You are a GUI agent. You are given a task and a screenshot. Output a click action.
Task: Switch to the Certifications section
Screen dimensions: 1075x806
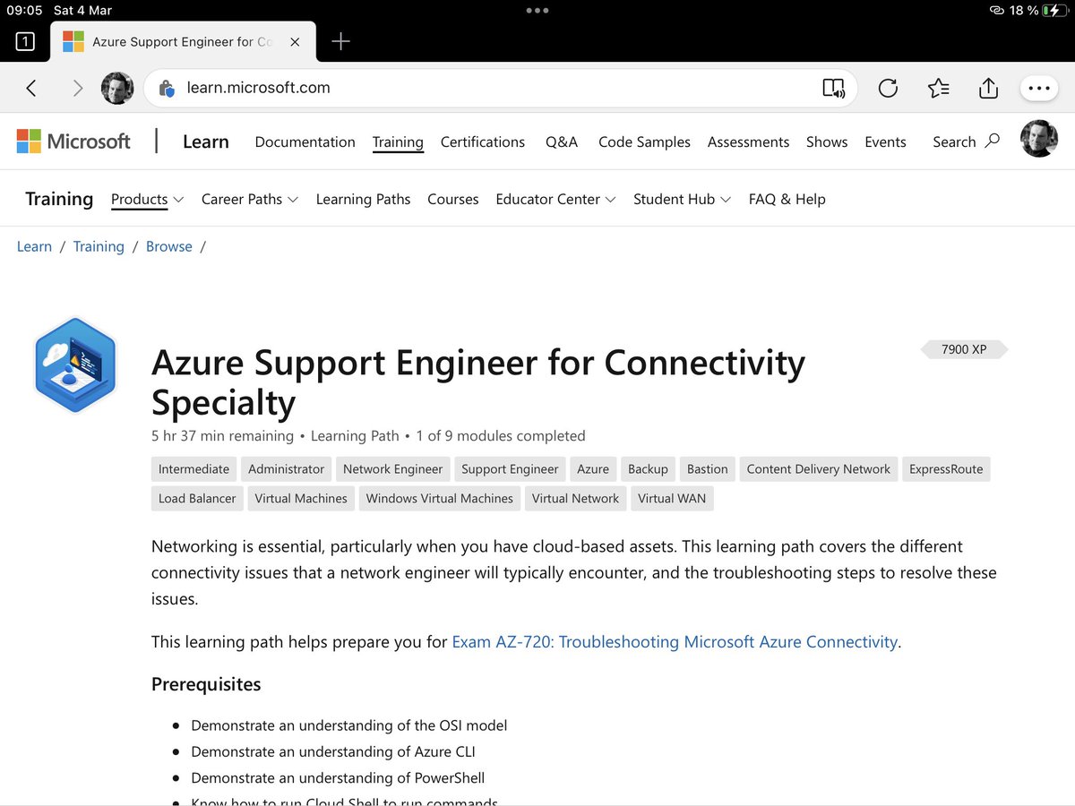pyautogui.click(x=483, y=141)
